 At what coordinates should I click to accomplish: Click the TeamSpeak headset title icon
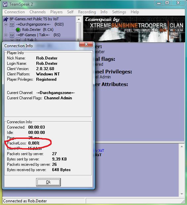tap(5, 4)
